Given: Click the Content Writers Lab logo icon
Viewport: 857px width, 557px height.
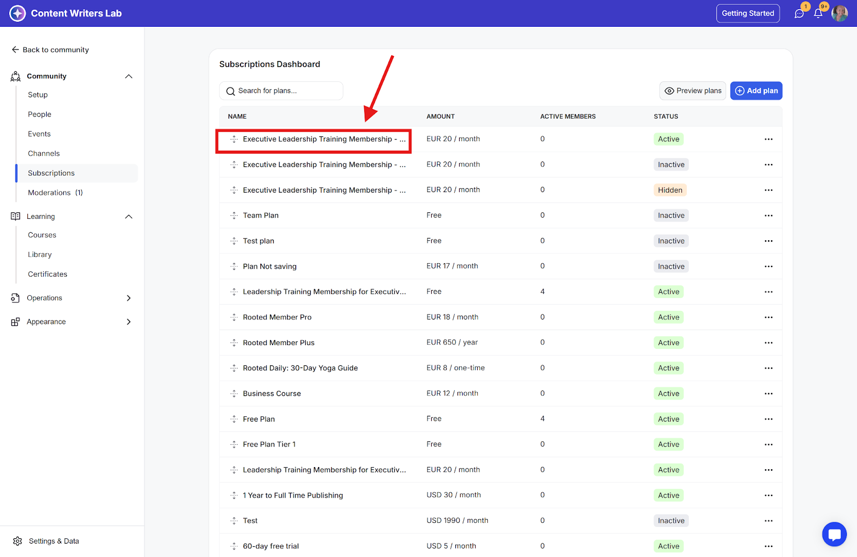Looking at the screenshot, I should (x=18, y=13).
